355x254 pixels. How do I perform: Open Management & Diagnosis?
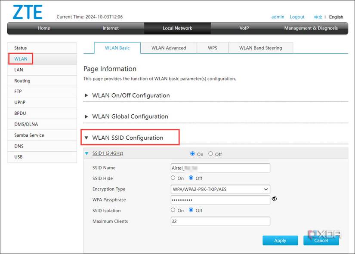tap(311, 28)
